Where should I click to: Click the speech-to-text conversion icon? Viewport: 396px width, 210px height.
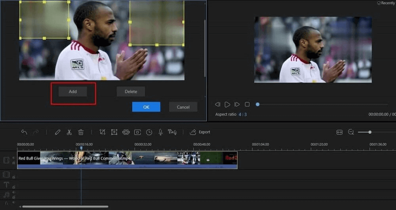tap(172, 132)
